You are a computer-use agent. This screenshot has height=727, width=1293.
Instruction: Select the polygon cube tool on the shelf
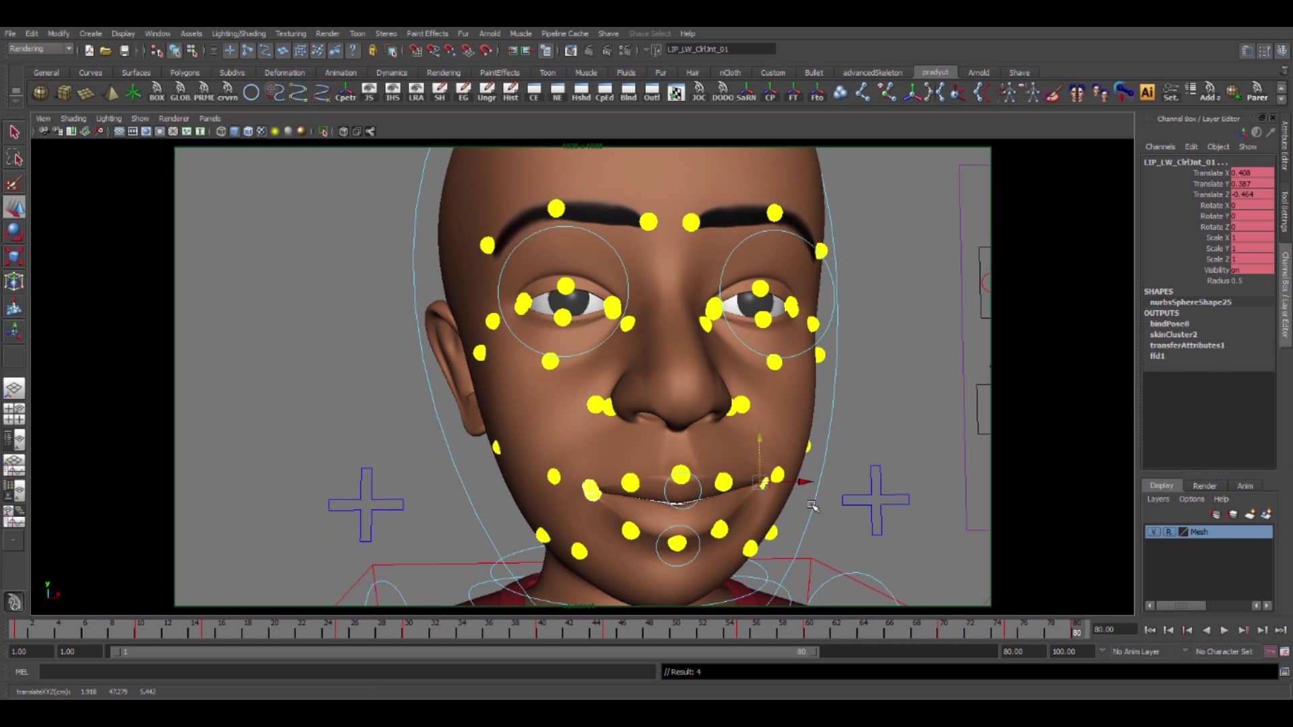coord(64,92)
